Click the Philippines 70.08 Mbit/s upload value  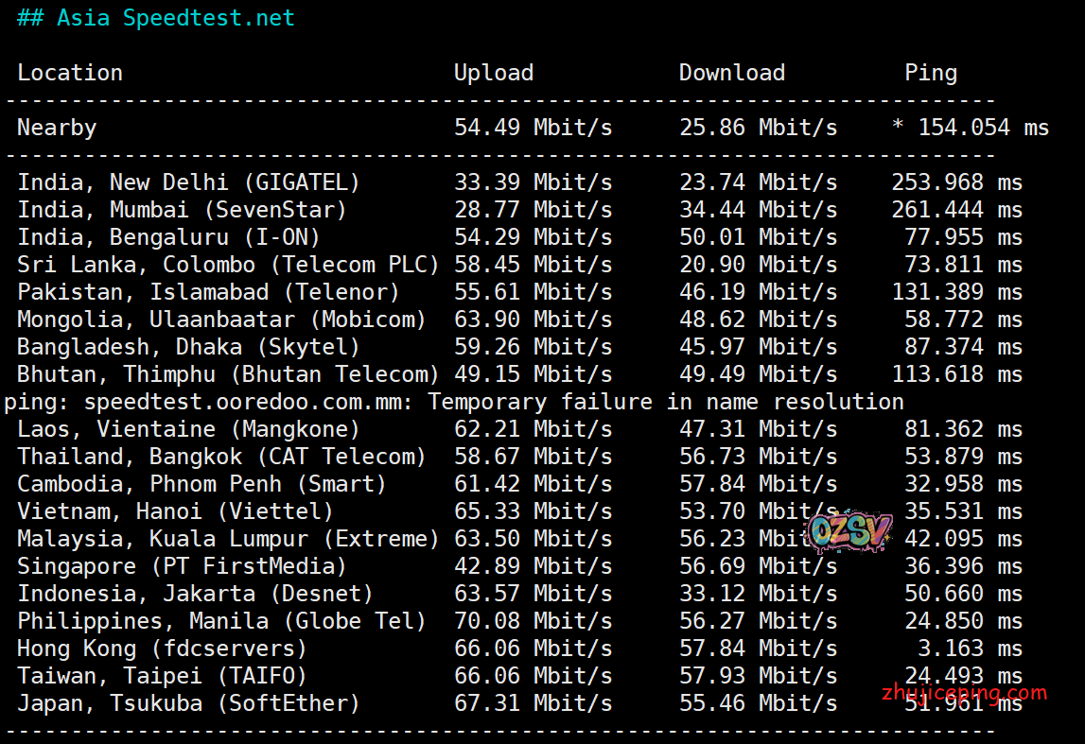point(533,621)
